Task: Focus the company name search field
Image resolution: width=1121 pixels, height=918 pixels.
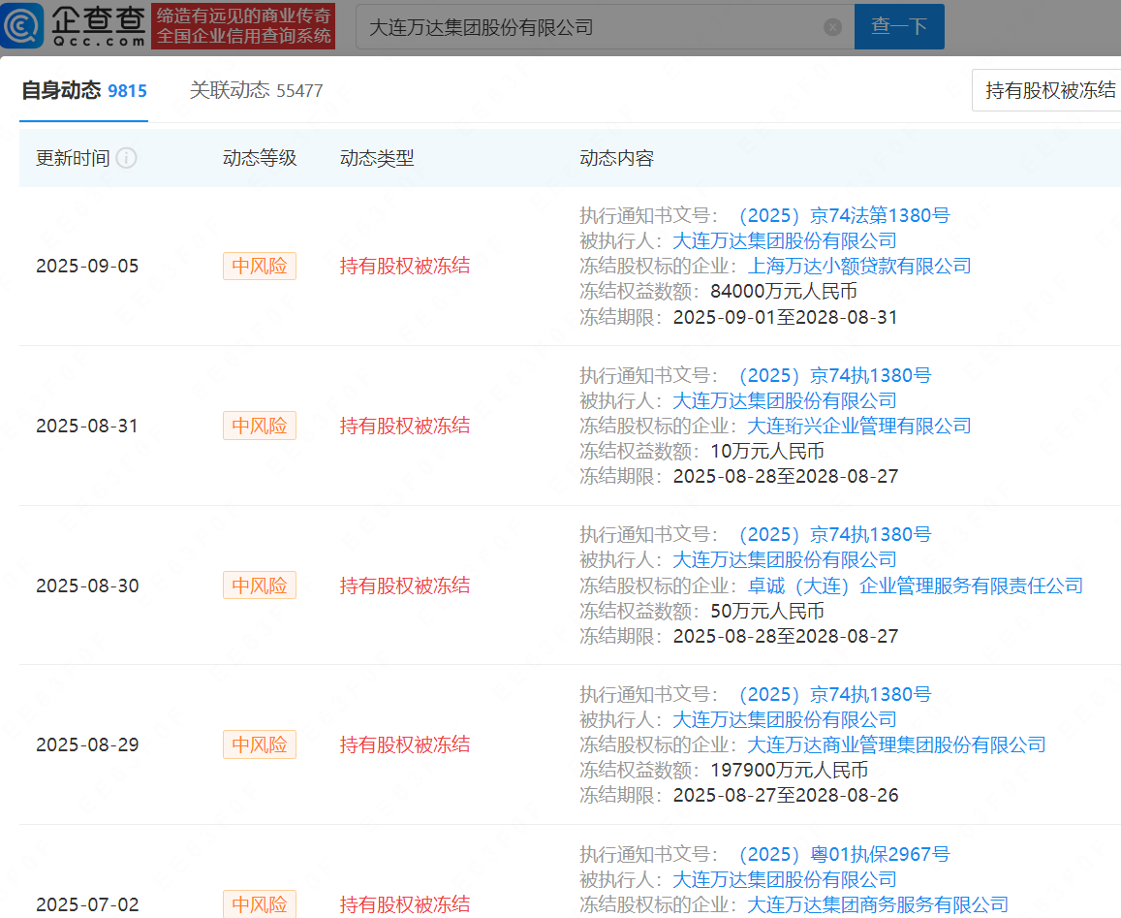Action: [605, 27]
